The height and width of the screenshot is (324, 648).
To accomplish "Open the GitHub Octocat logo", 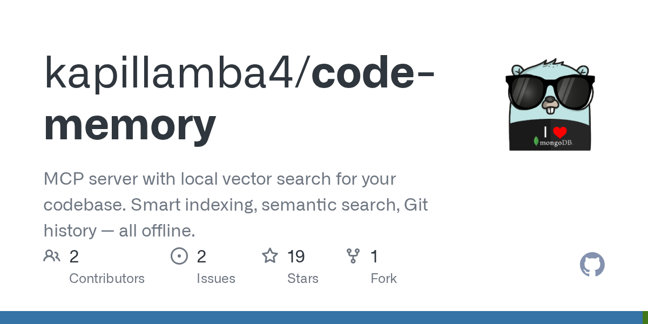I will [x=592, y=265].
